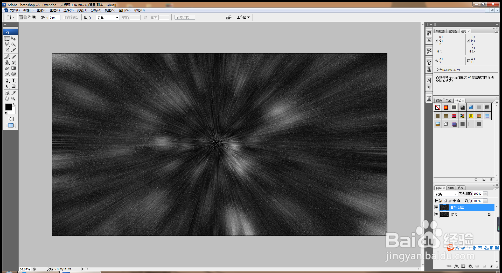Switch to the 路径 paths tab
The width and height of the screenshot is (502, 273).
point(461,188)
